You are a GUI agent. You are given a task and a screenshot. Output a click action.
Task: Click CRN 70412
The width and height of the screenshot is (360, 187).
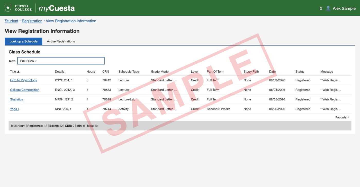[x=107, y=80]
